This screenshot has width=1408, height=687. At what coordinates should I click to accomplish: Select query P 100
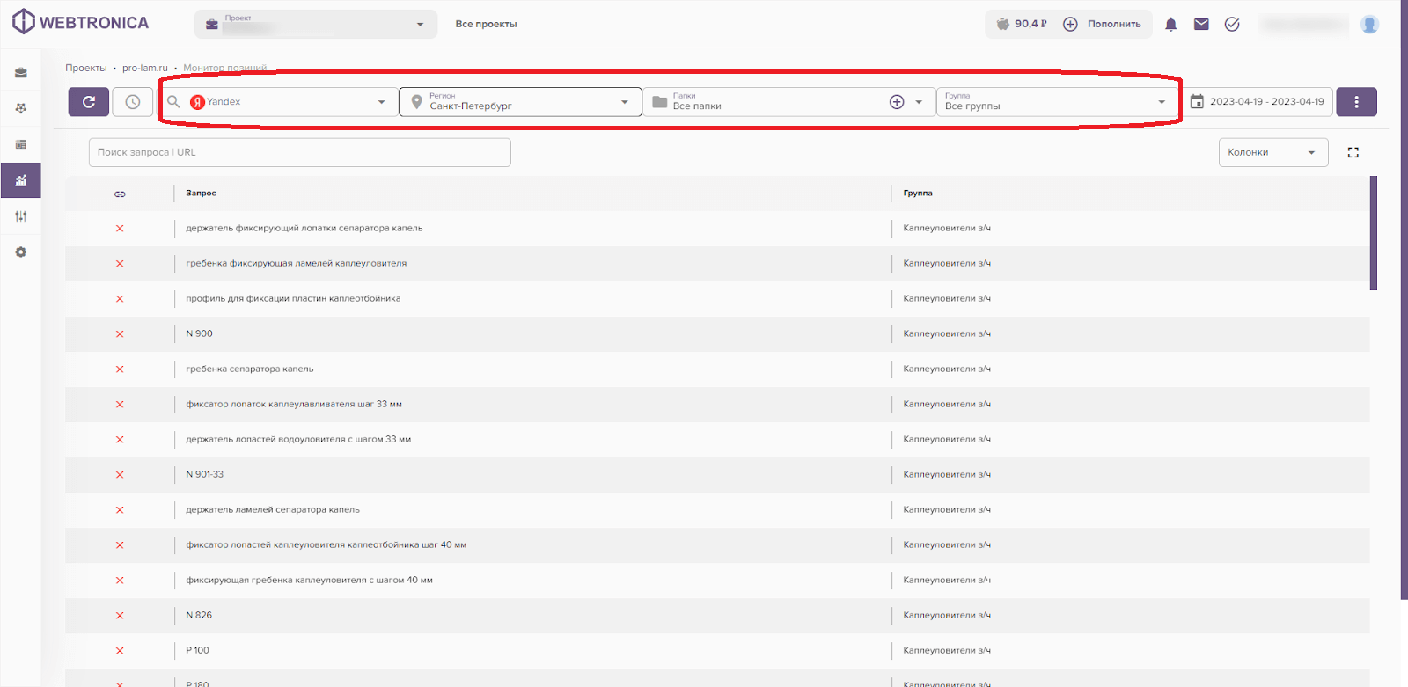pos(198,651)
